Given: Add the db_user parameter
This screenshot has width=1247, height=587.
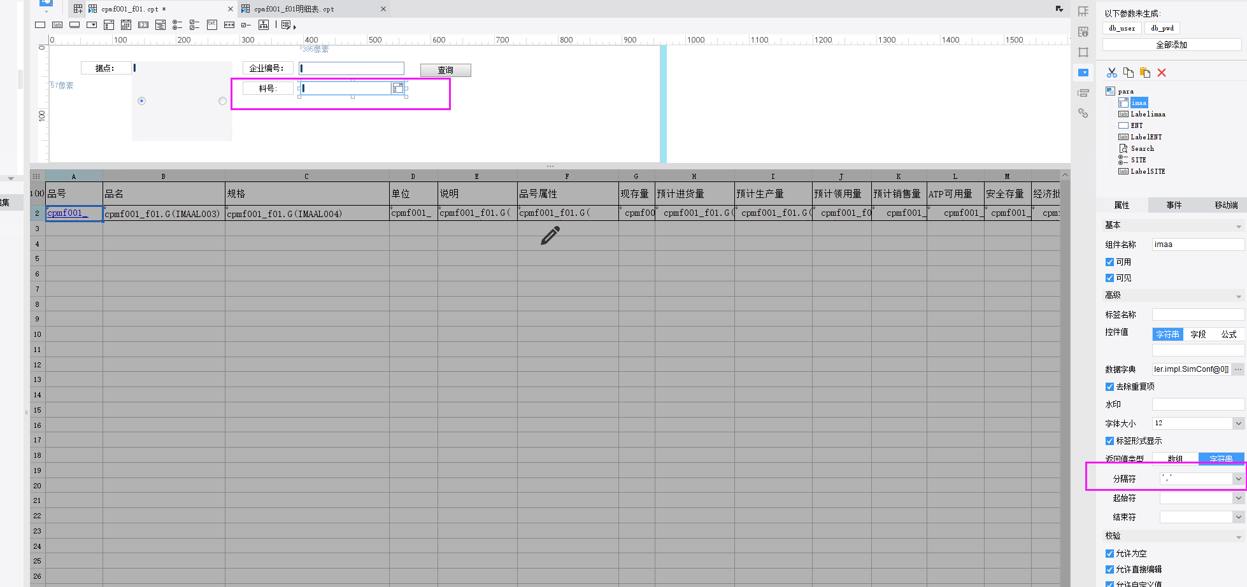Looking at the screenshot, I should coord(1122,28).
